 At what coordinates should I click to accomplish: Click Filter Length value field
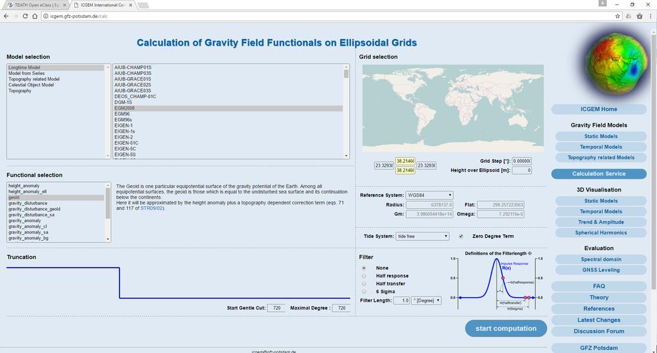tap(402, 300)
